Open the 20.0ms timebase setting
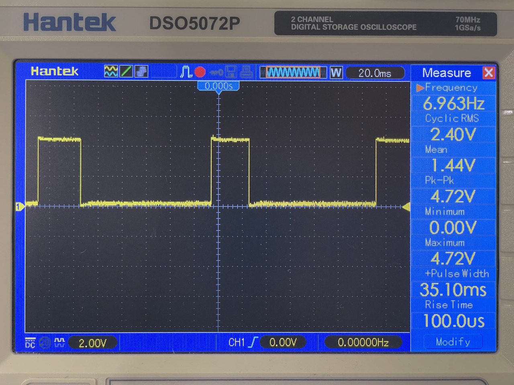 (374, 73)
